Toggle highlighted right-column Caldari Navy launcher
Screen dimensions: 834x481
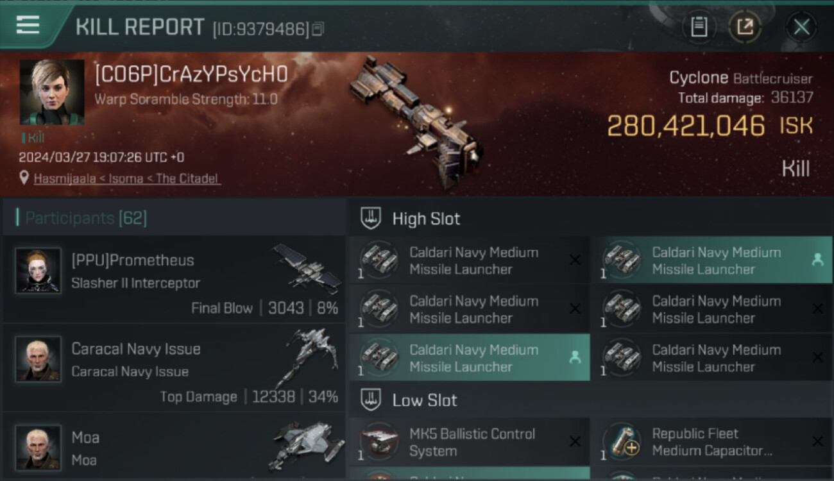pyautogui.click(x=711, y=260)
